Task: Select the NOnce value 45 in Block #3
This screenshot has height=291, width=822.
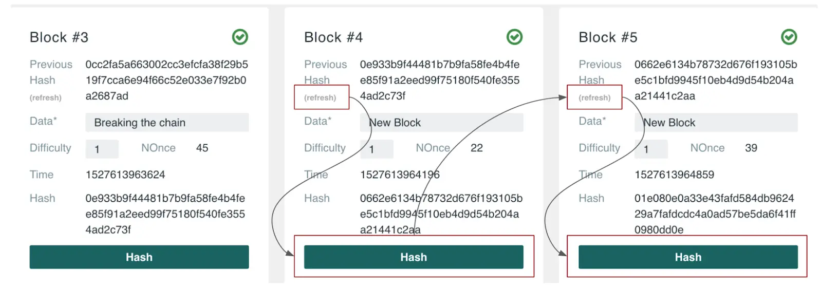Action: pos(202,148)
